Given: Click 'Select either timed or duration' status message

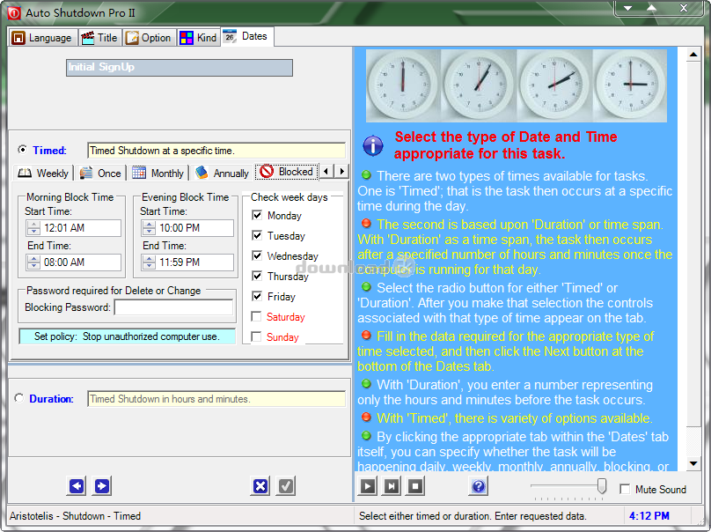Looking at the screenshot, I should click(473, 515).
